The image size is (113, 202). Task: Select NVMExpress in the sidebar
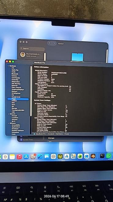point(16,93)
